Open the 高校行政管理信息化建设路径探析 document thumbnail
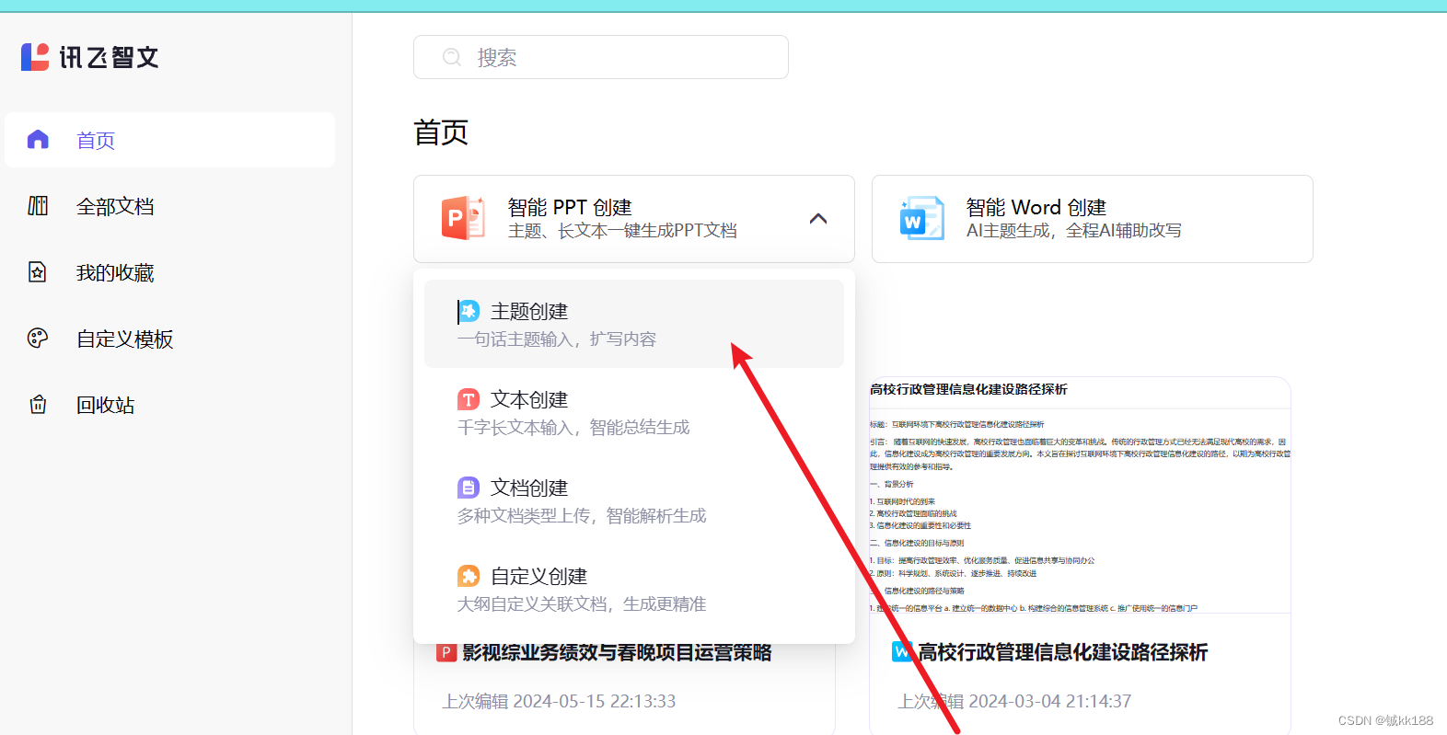1447x735 pixels. click(x=1080, y=495)
